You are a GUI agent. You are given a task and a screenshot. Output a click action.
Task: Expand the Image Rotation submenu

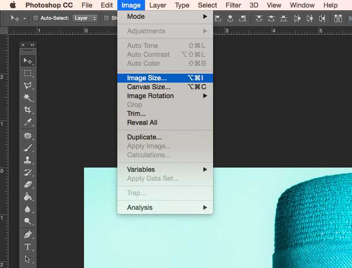(165, 96)
